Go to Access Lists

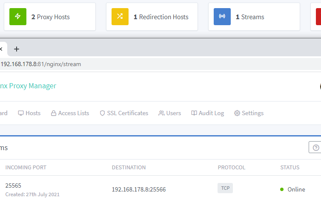click(70, 113)
